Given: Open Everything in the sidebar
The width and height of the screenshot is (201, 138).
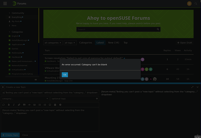Looking at the screenshot, I should [x=17, y=17].
